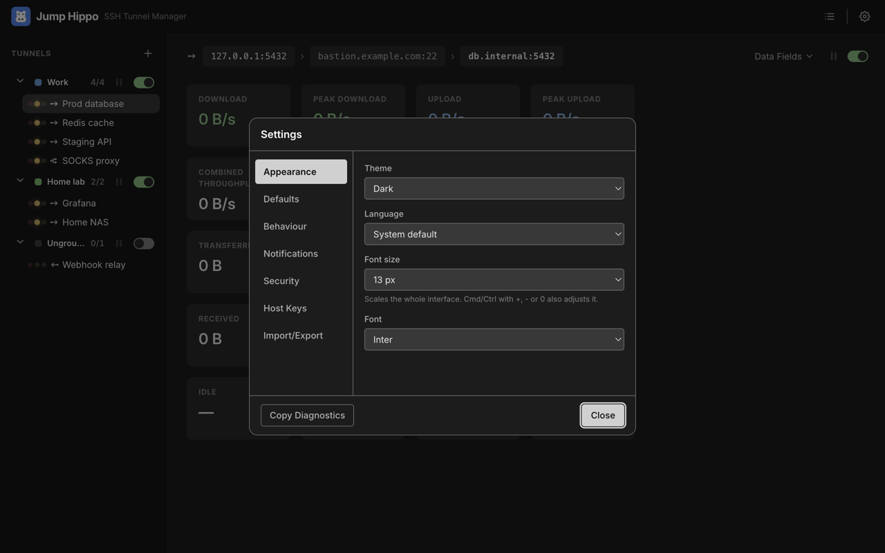885x553 pixels.
Task: Click the reverse arrow icon beside Webhook relay
Action: click(x=54, y=265)
